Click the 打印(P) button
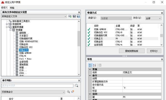 (154, 51)
